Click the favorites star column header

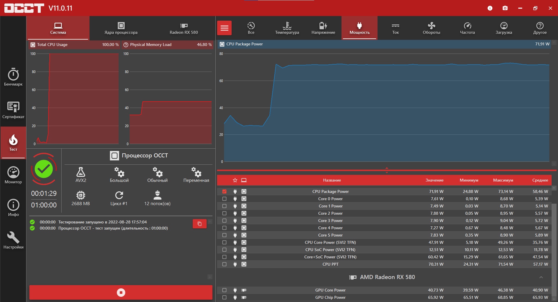point(235,180)
